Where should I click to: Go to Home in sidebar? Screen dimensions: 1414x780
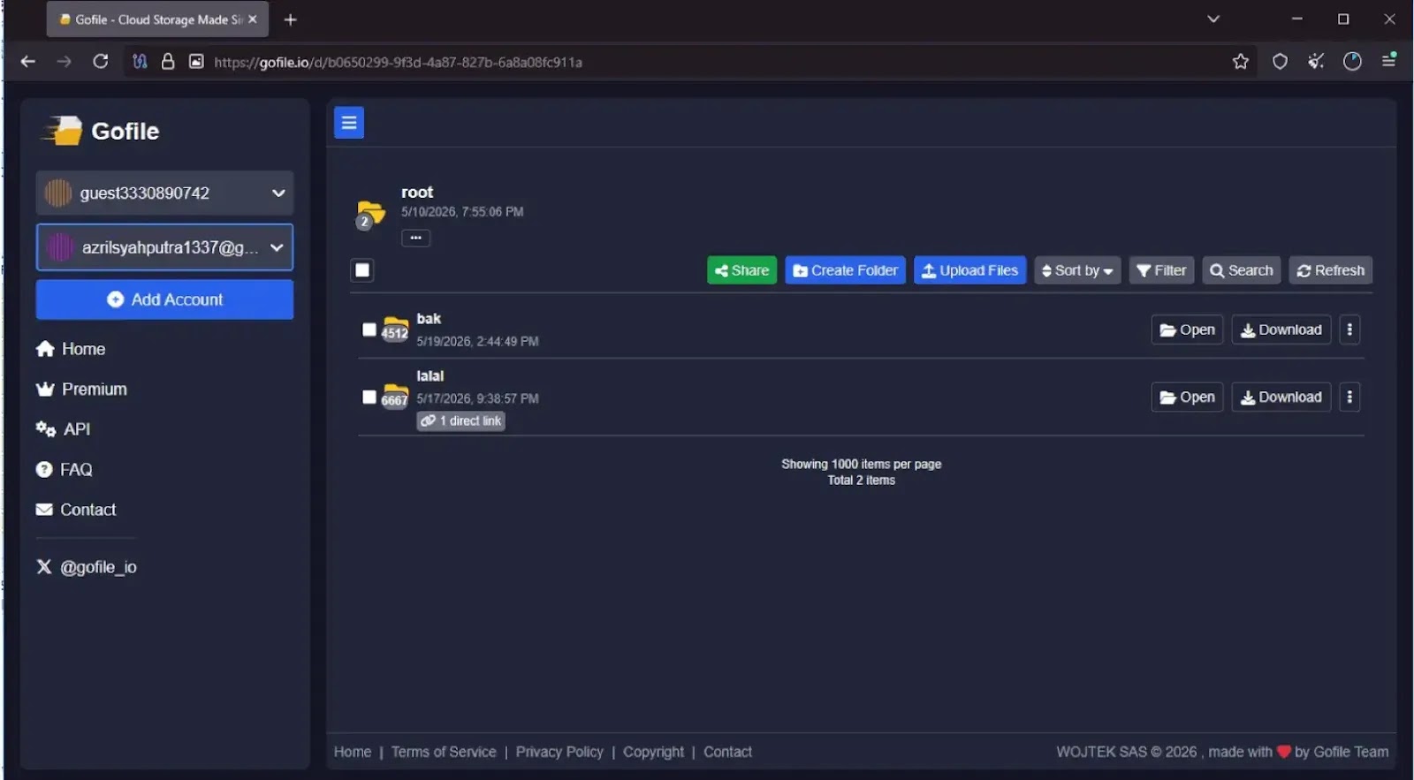click(x=71, y=349)
